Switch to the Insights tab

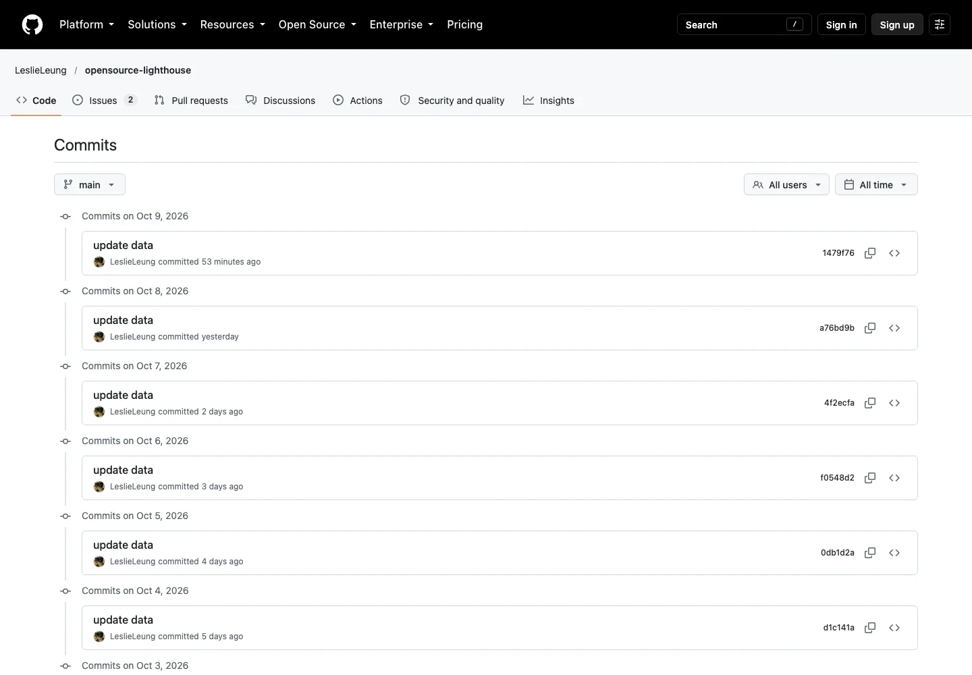pos(549,101)
